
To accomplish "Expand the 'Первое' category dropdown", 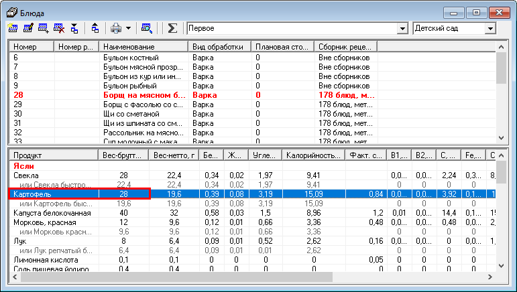I will tap(402, 29).
